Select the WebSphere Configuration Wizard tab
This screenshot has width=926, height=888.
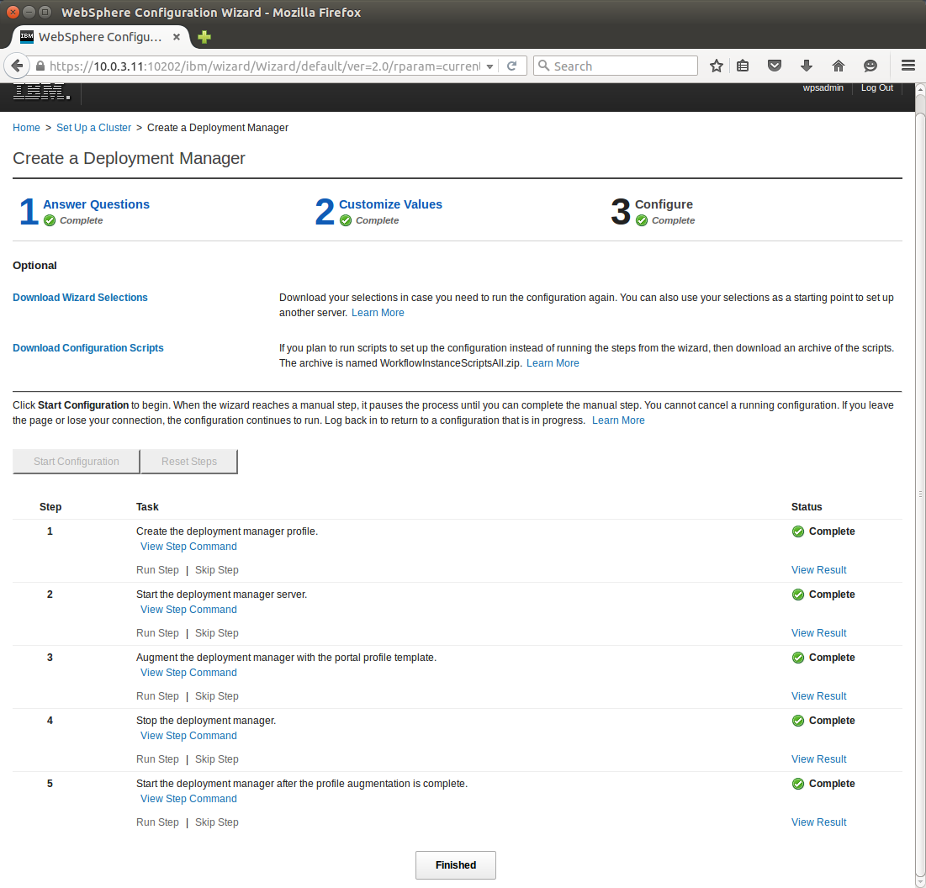point(100,37)
